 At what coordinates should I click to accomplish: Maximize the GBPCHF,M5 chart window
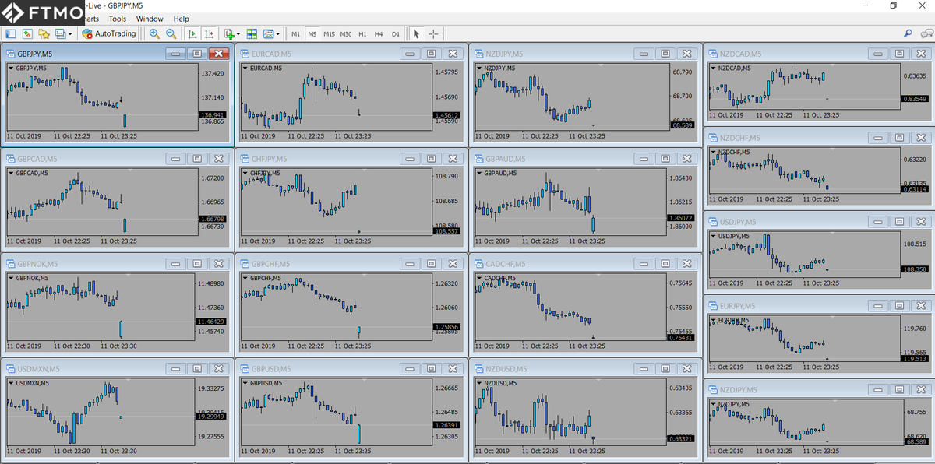431,263
